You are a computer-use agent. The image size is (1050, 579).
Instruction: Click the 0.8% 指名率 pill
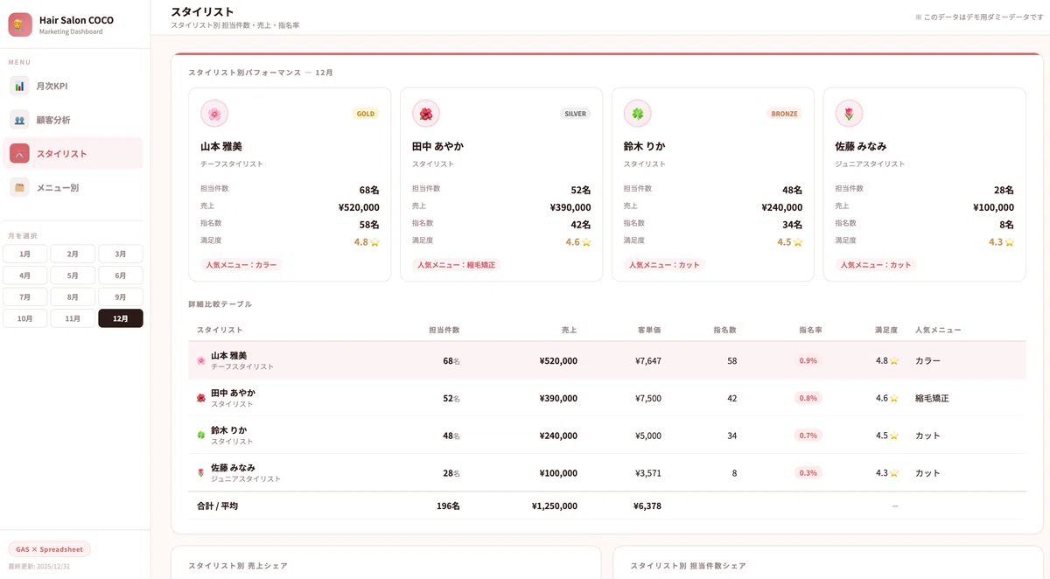[808, 398]
